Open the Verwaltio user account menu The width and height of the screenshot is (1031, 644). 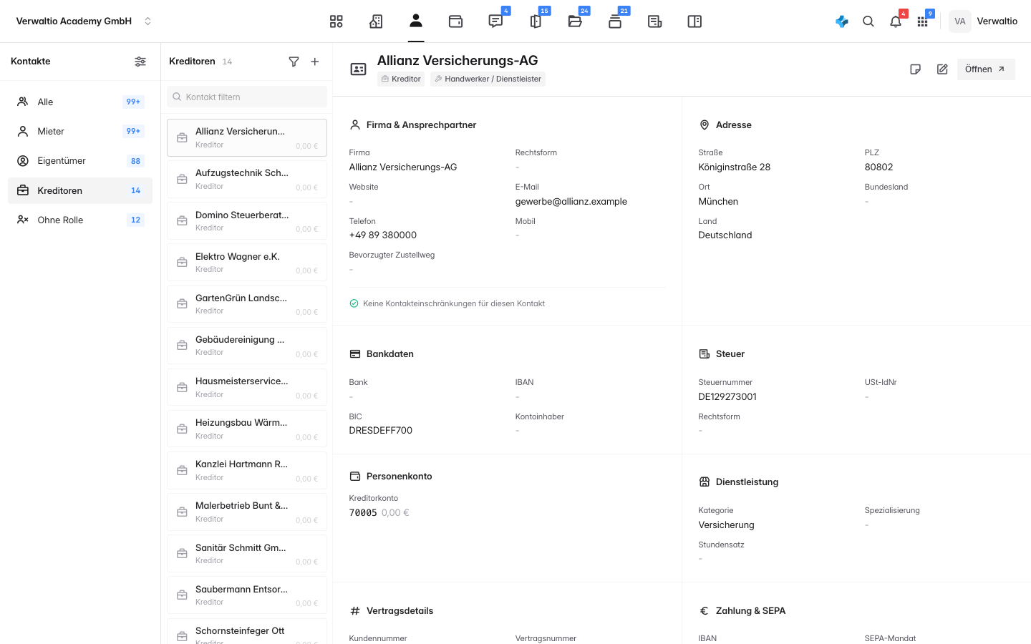coord(983,21)
